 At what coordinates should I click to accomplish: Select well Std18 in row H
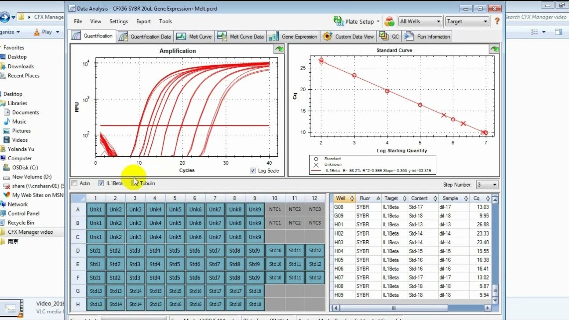click(255, 304)
